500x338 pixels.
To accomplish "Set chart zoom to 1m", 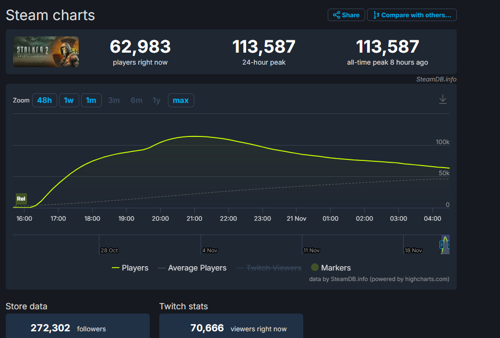I will click(x=91, y=100).
